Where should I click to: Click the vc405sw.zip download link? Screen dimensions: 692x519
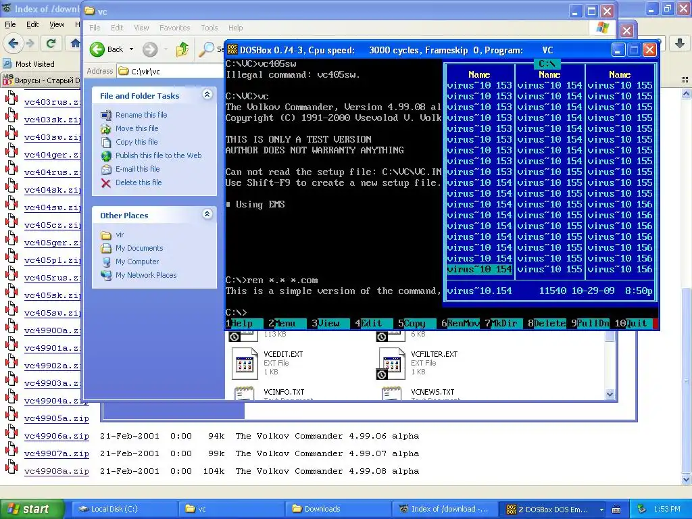(53, 313)
